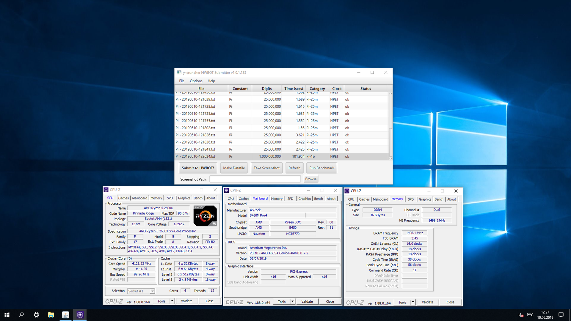Minimize the y-cruncher window
Image resolution: width=571 pixels, height=321 pixels.
coord(359,73)
